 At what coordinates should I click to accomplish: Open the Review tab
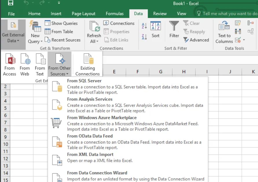click(160, 14)
